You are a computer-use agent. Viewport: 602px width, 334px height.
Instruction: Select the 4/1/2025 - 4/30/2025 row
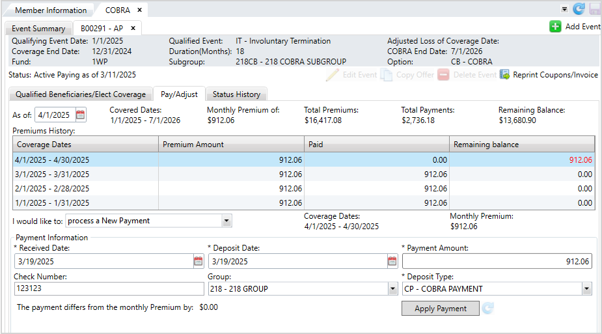coord(304,160)
